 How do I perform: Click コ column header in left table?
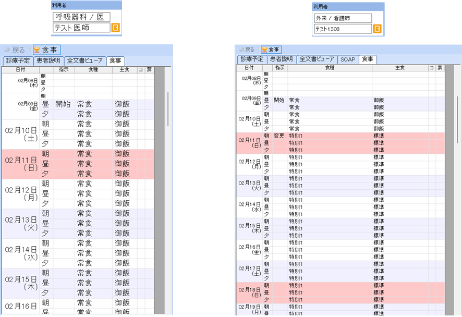coord(141,69)
